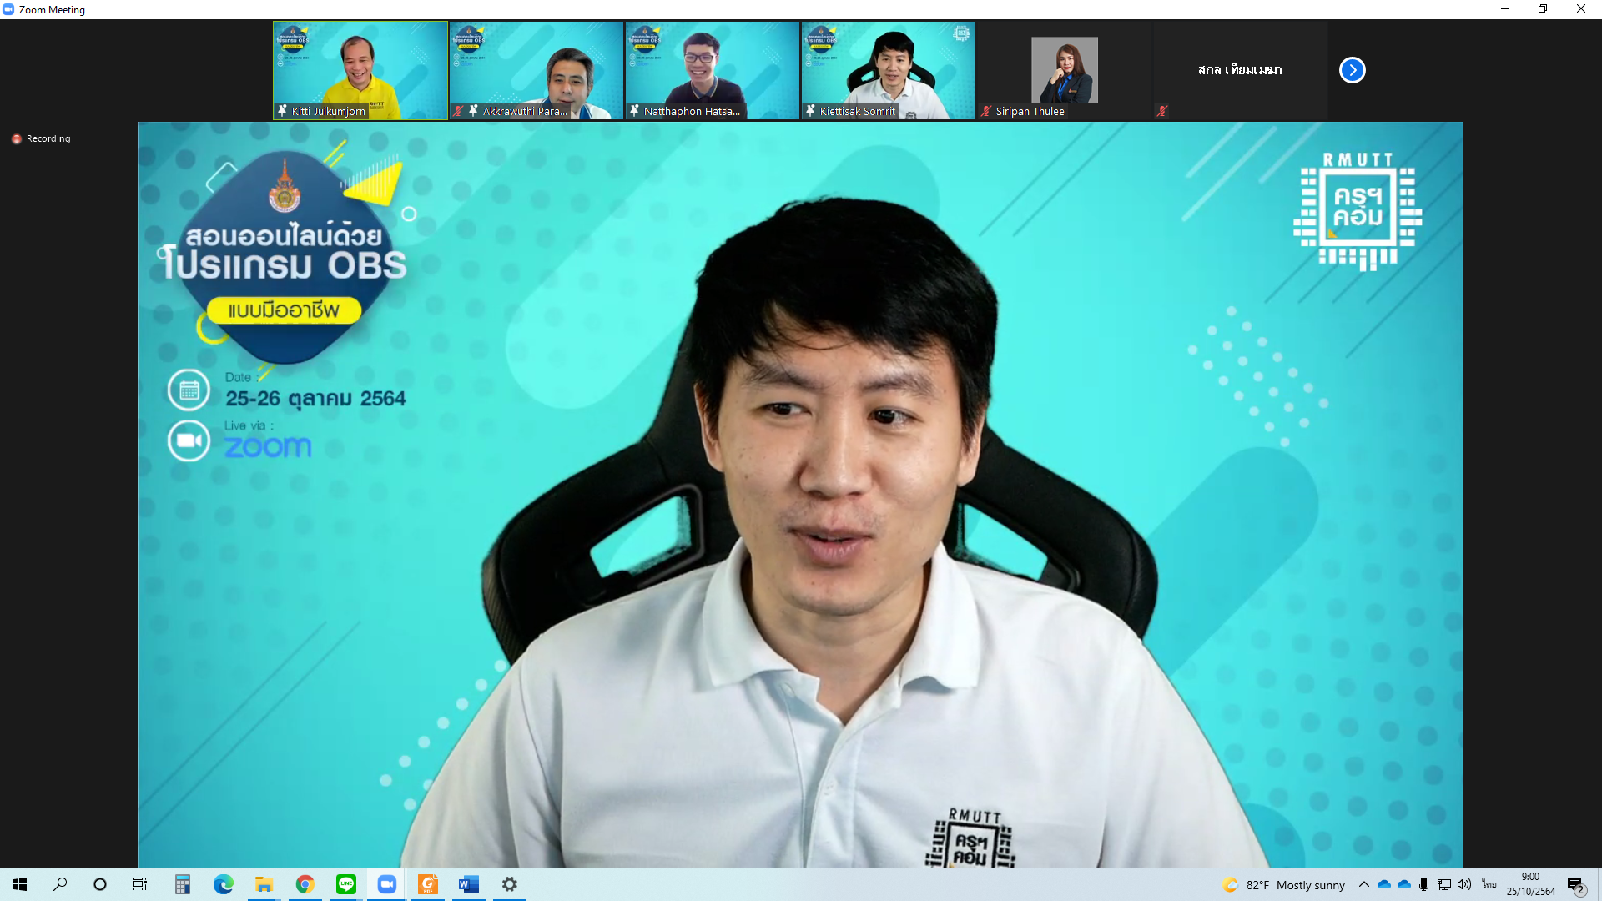Click the Recording status label
Image resolution: width=1602 pixels, height=901 pixels.
pos(48,138)
